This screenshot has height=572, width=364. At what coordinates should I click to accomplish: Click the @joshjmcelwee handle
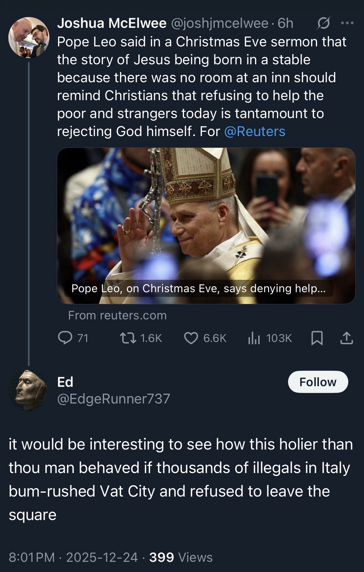pos(220,23)
